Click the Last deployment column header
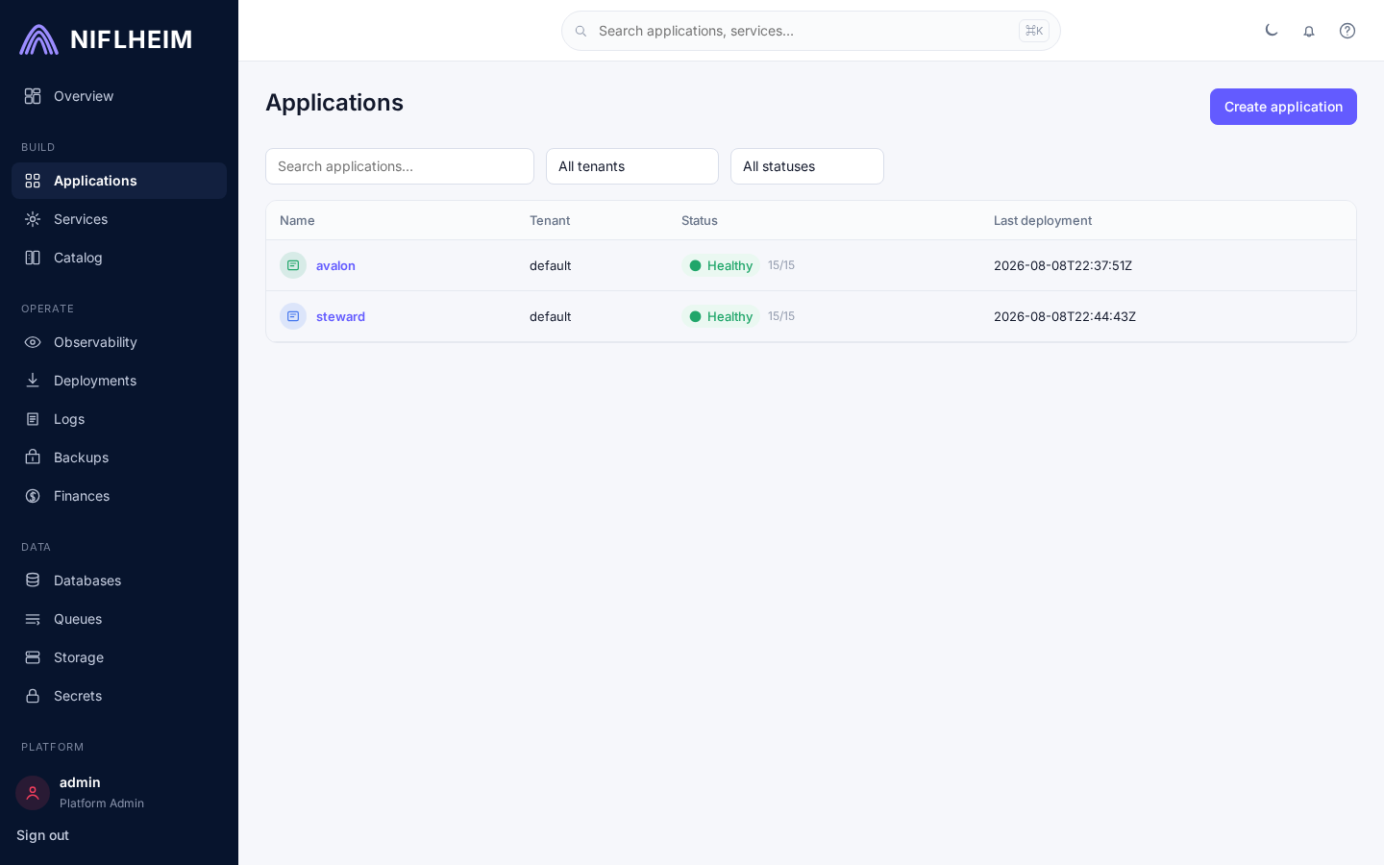1384x865 pixels. (x=1043, y=220)
